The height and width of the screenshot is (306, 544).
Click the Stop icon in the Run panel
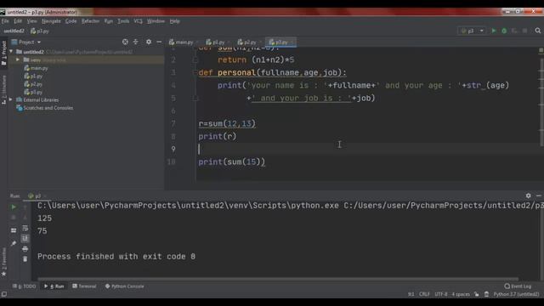coord(14,218)
